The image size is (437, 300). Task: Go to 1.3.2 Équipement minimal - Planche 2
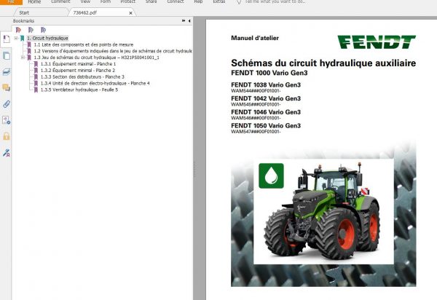click(78, 71)
